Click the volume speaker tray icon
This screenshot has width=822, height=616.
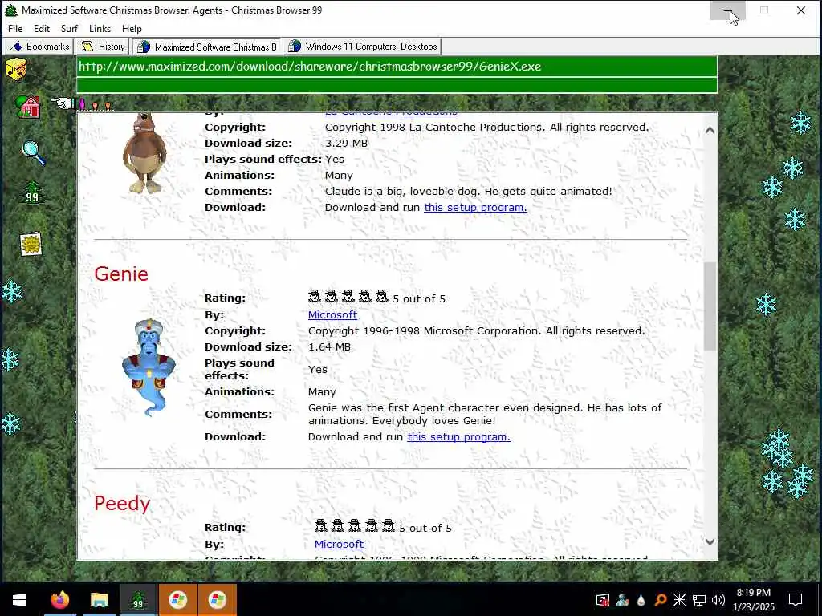tap(718, 600)
